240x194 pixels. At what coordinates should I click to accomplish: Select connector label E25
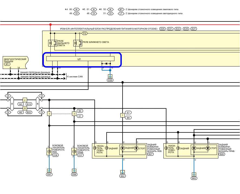(186, 29)
